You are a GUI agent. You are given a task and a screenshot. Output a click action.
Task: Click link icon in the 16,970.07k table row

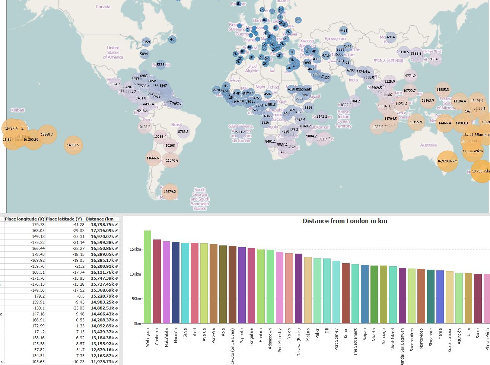pyautogui.click(x=117, y=237)
